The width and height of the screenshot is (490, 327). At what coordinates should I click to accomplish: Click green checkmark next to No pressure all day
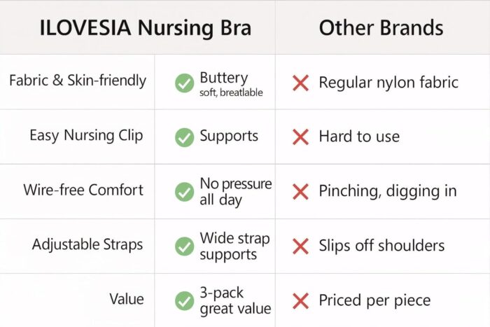184,192
